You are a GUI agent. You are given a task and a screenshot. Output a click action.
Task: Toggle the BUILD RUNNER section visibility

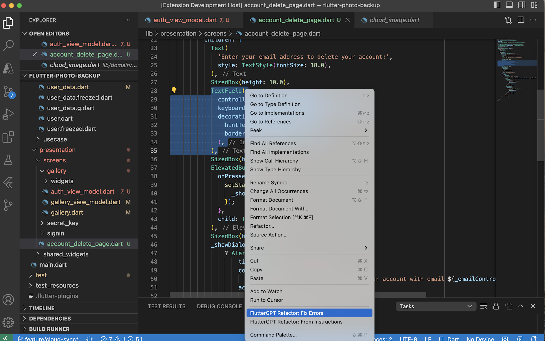click(25, 329)
